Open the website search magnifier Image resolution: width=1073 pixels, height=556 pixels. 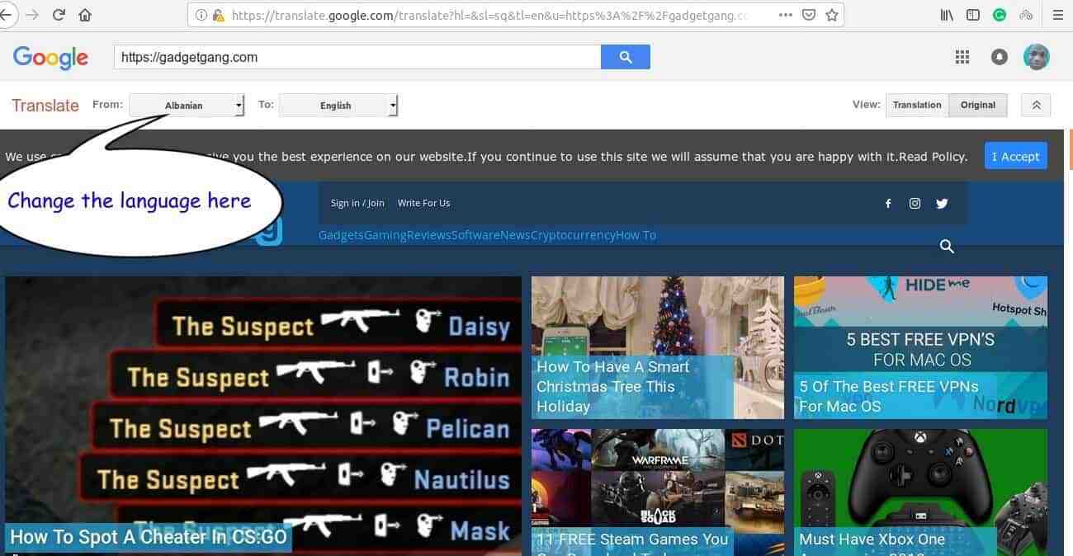click(947, 246)
